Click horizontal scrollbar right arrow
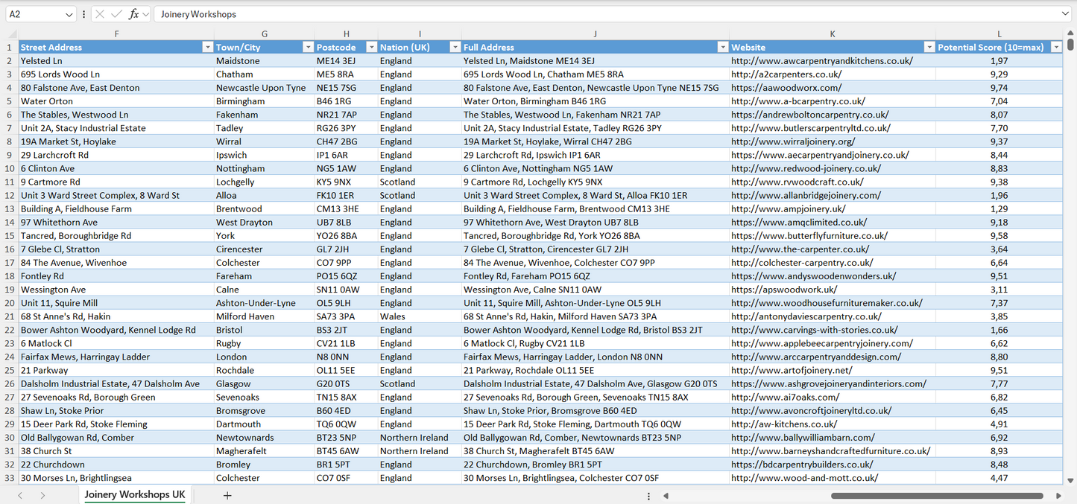Viewport: 1077px width, 504px height. [1058, 496]
